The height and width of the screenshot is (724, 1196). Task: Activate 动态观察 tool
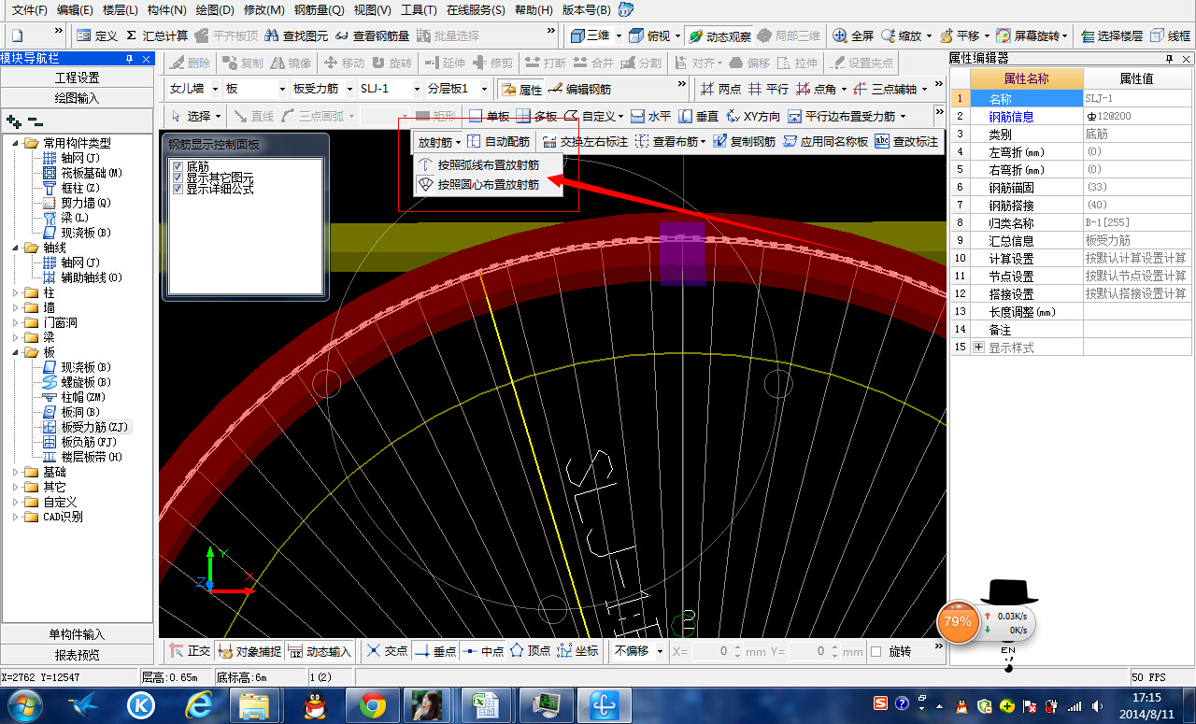(x=719, y=35)
